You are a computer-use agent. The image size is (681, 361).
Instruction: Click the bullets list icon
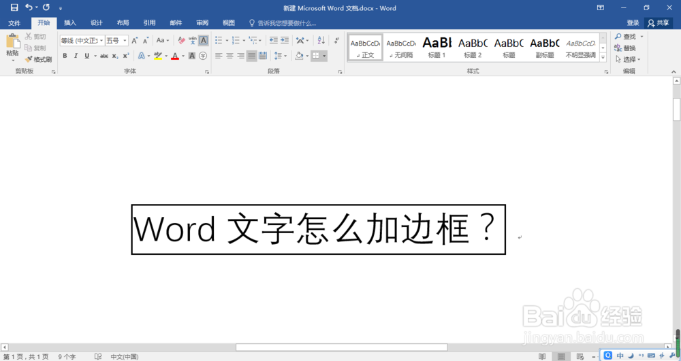click(219, 40)
